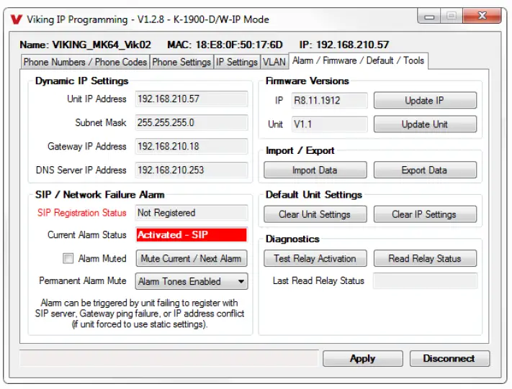Close the Viking IP Programming window

(x=482, y=16)
